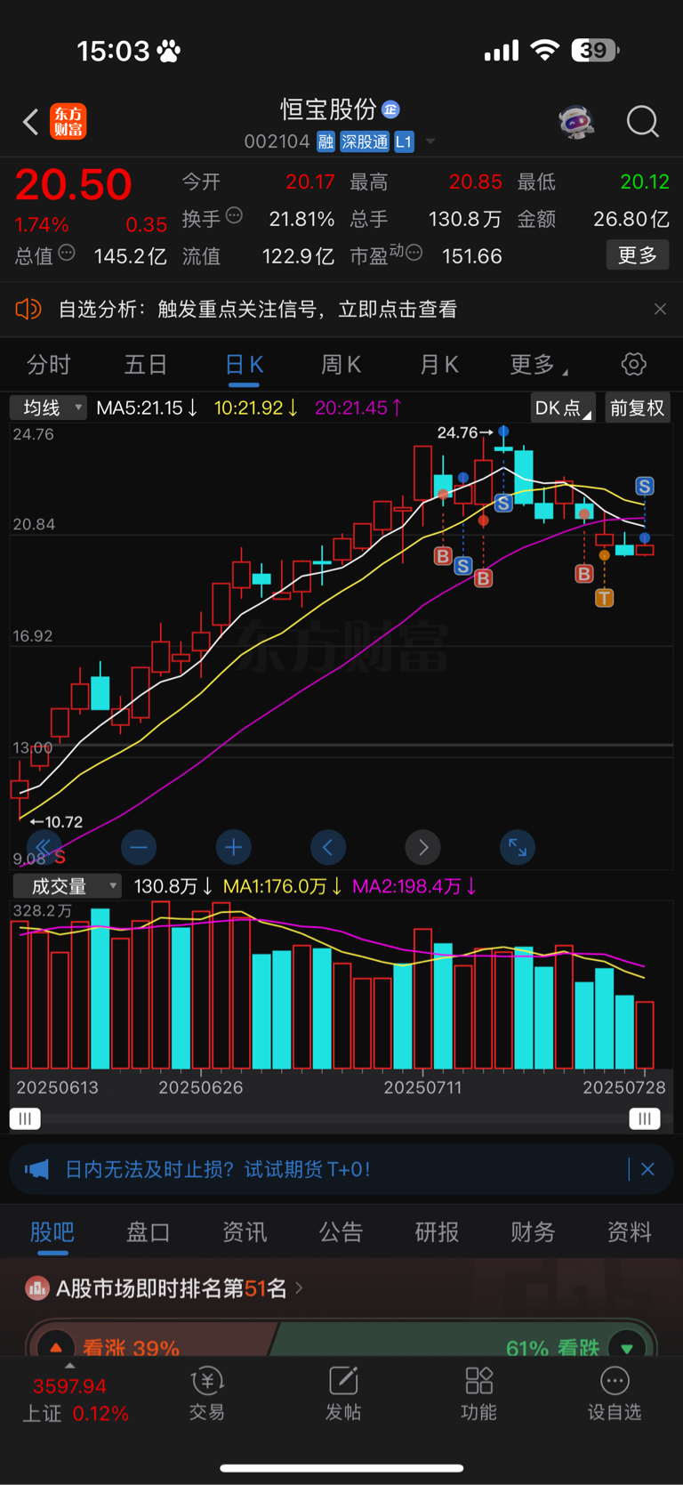This screenshot has height=1485, width=683.
Task: Switch to 研报 tab
Action: (437, 1231)
